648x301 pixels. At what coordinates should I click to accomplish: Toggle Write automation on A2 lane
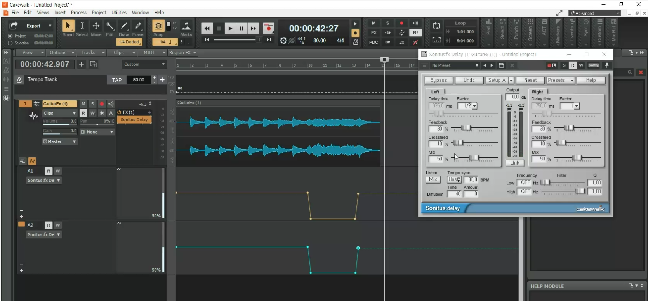pos(58,225)
